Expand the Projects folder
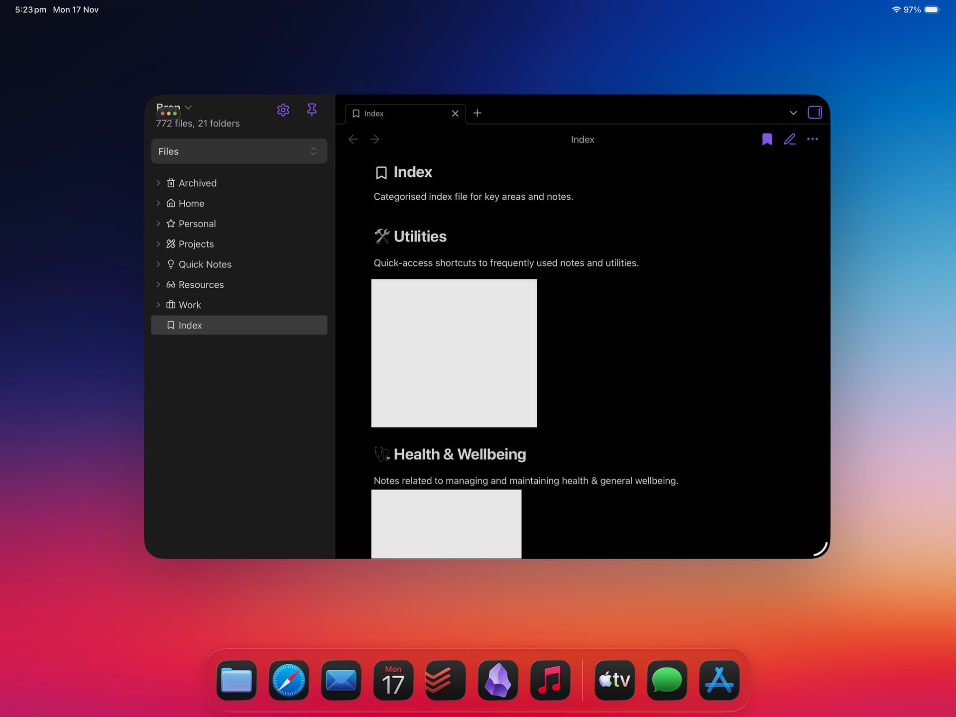The height and width of the screenshot is (717, 956). [x=158, y=244]
